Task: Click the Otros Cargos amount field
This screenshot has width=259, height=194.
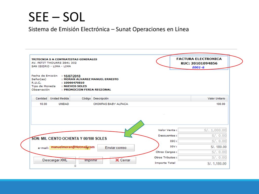Action: 202,152
